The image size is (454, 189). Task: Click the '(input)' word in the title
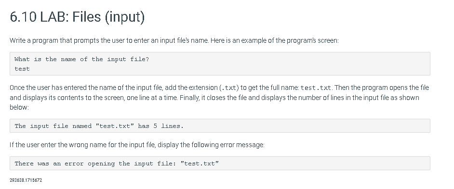[x=124, y=17]
